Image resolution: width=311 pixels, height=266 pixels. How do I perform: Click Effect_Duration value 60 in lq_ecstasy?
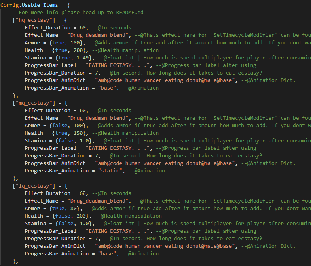[x=83, y=193]
